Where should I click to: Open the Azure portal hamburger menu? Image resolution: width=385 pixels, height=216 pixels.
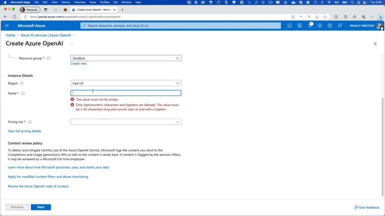click(7, 25)
